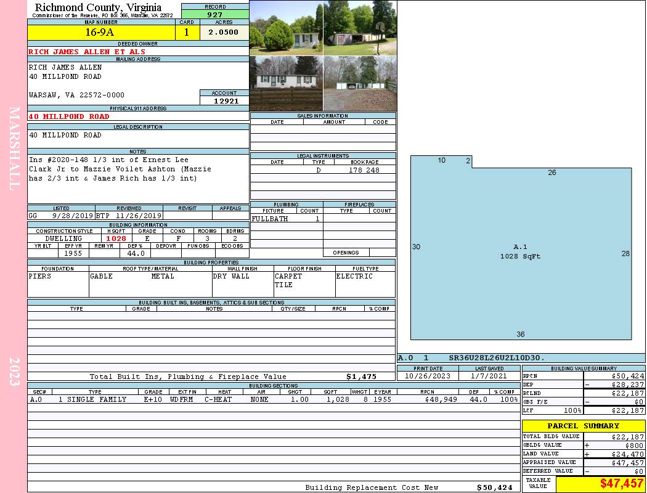Click the yellow Parcel Summary header
Viewport: 647px width, 493px height.
point(583,426)
